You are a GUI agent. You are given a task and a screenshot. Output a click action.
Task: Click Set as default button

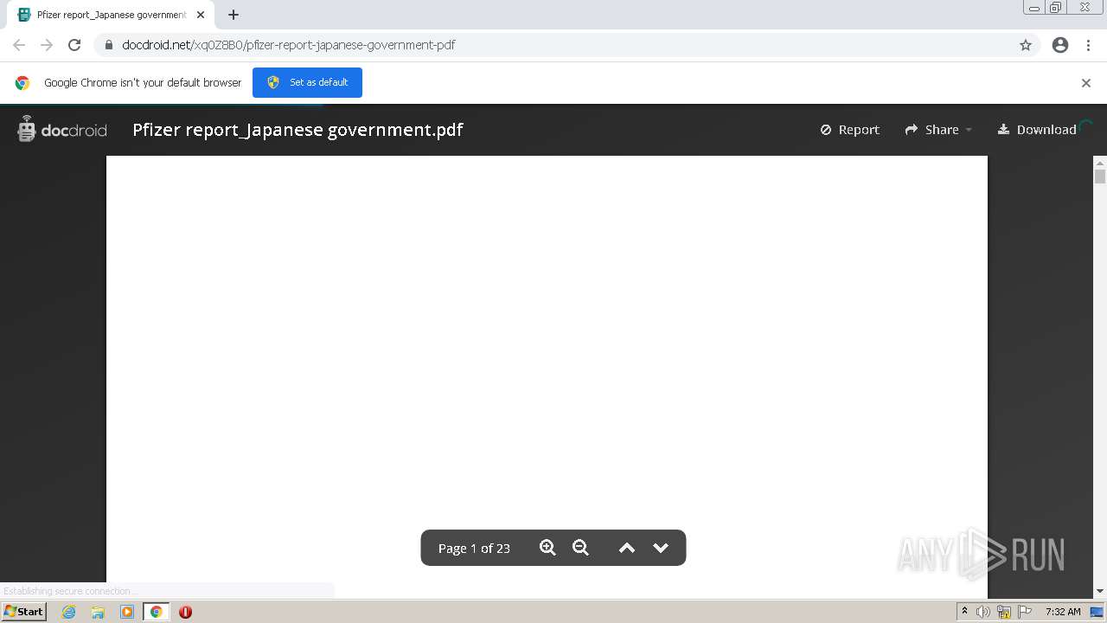click(307, 82)
